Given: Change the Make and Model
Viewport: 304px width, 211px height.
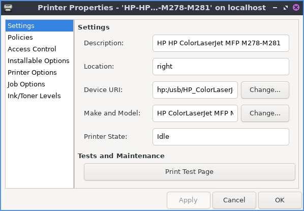Looking at the screenshot, I should point(265,113).
